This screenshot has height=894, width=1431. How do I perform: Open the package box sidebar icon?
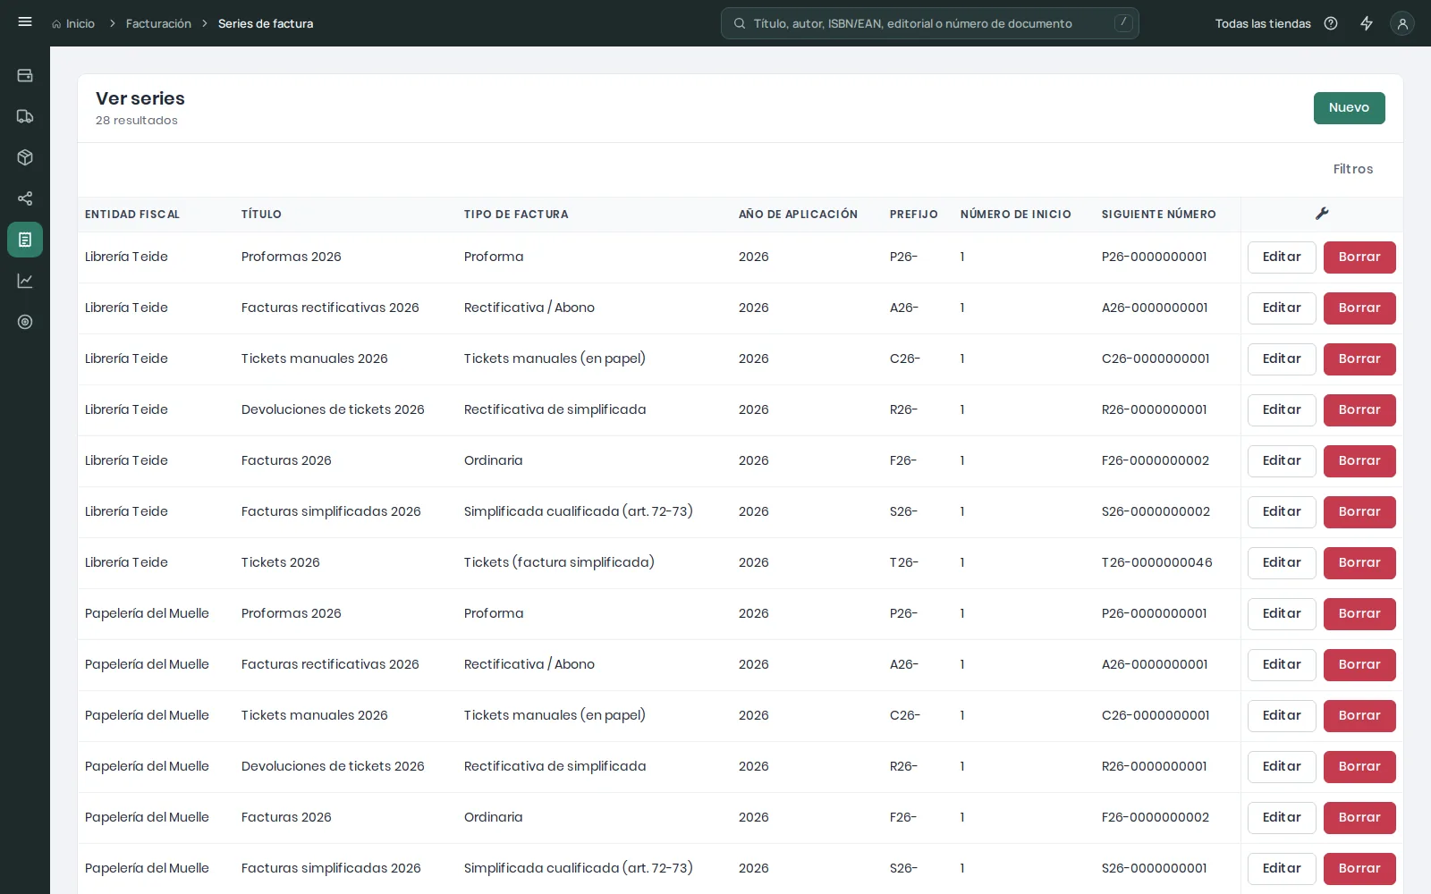(x=25, y=157)
